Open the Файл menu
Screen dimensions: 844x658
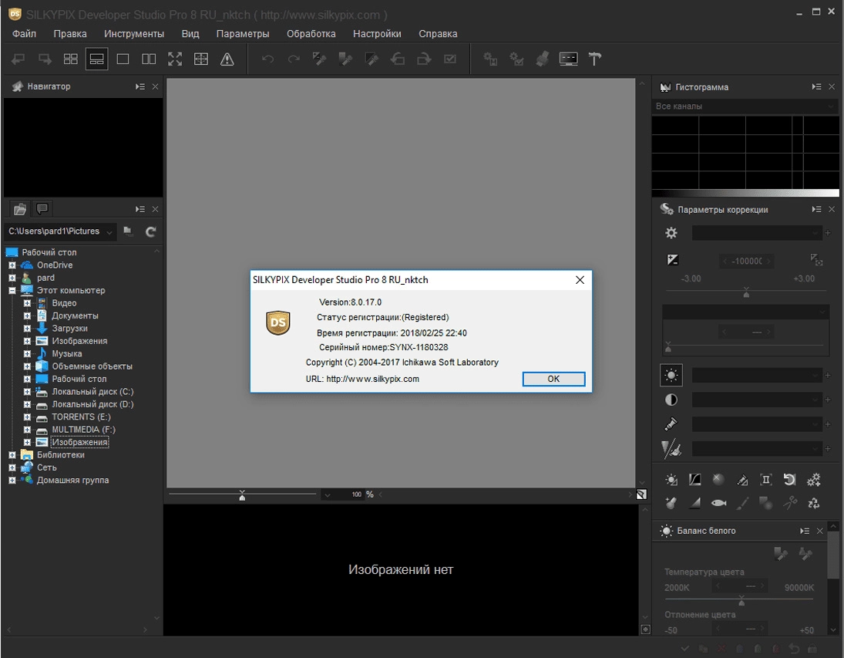coord(24,33)
